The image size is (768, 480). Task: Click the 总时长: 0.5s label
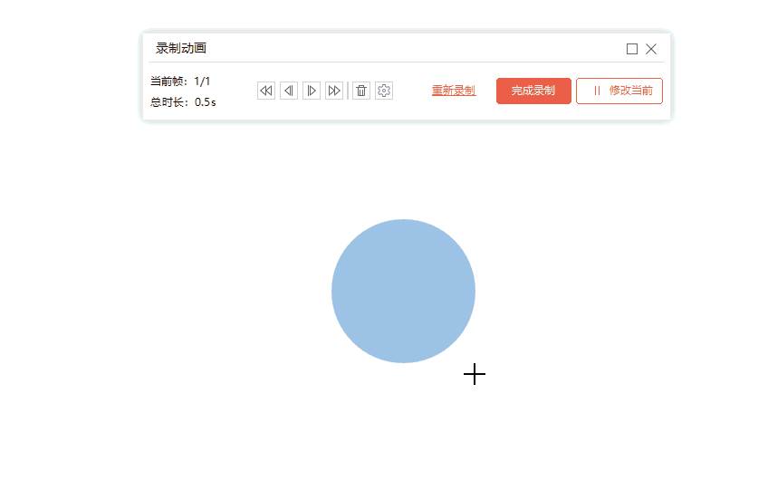click(183, 101)
